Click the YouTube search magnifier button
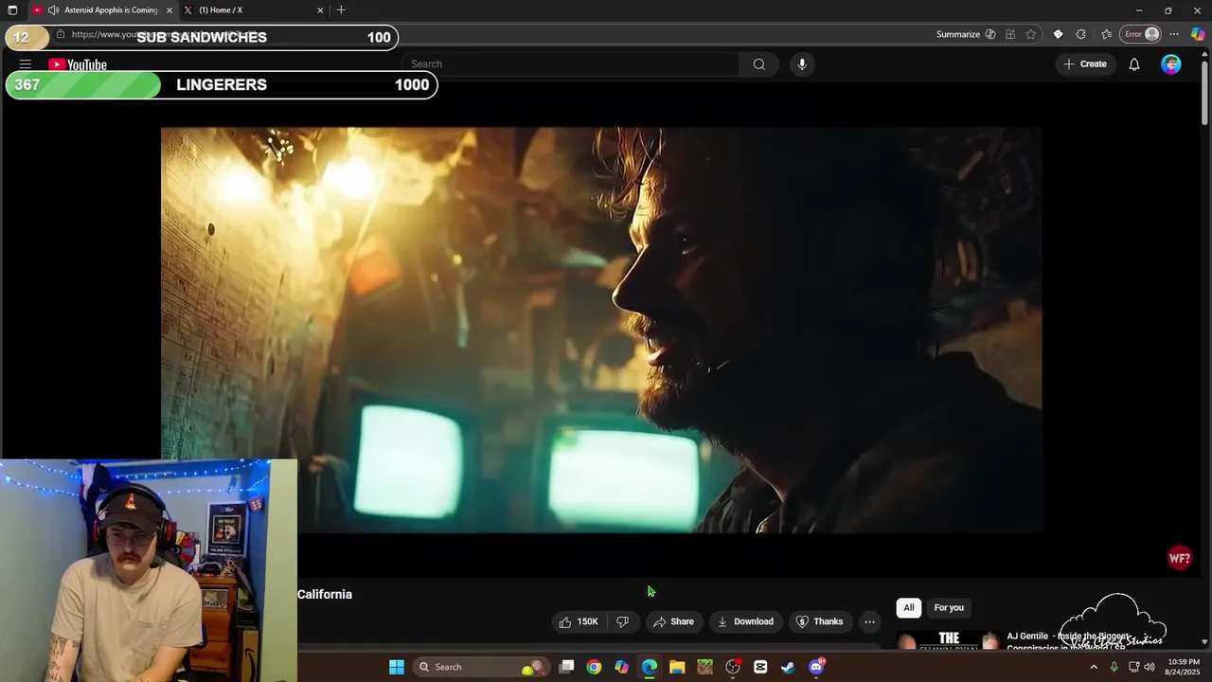This screenshot has height=682, width=1212. 758,64
